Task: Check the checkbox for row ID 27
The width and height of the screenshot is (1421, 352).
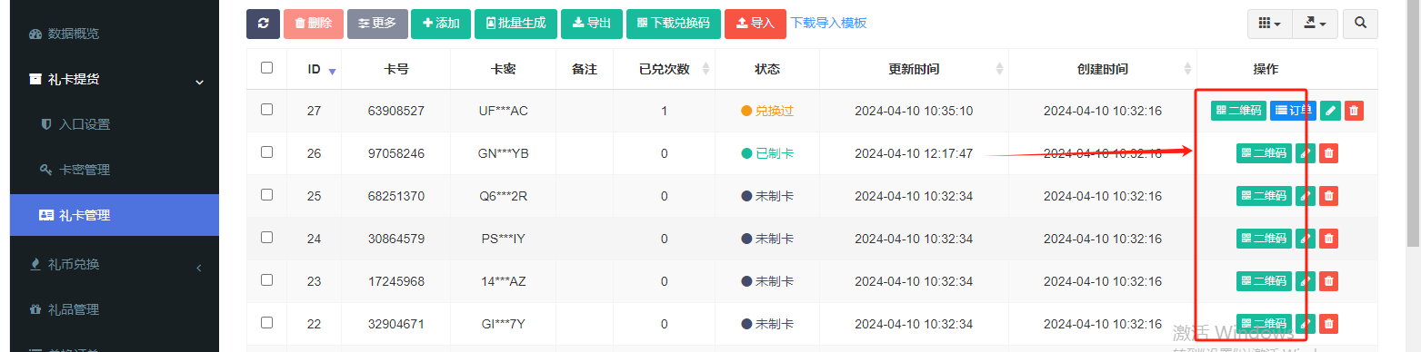Action: point(266,109)
